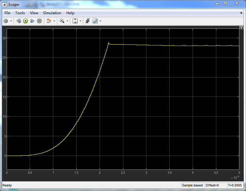Viewport: 246px width, 191px height.
Task: Click the triggers icon in toolbar
Action: click(88, 21)
